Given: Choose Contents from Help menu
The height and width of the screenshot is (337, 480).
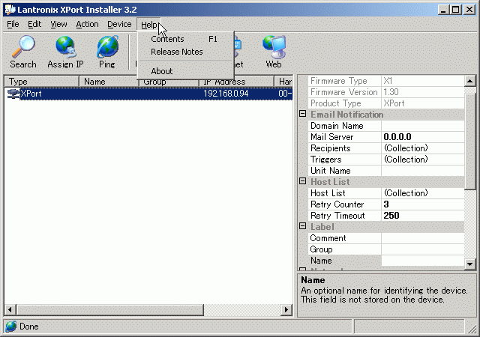Looking at the screenshot, I should 185,39.
